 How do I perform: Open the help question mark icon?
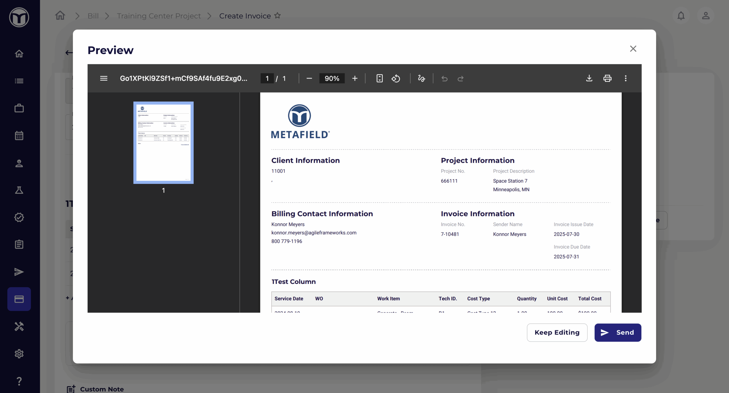point(19,381)
